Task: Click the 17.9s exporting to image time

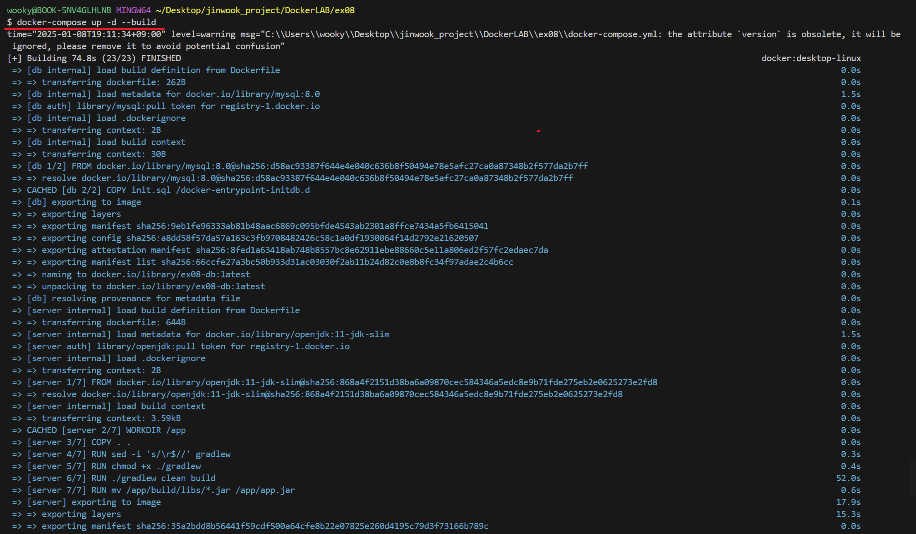Action: coord(848,502)
